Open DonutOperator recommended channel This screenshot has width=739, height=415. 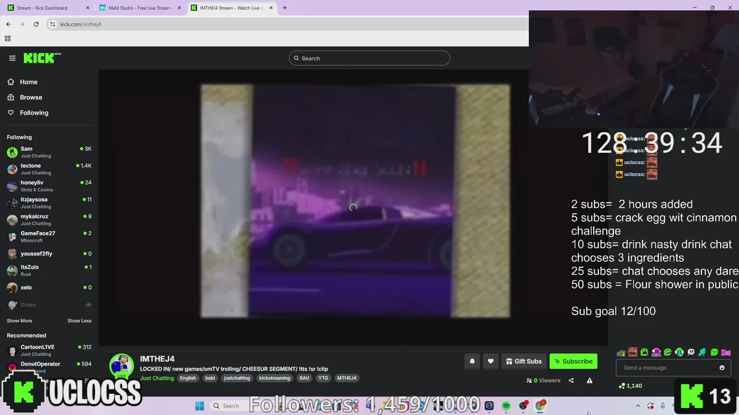(x=49, y=367)
